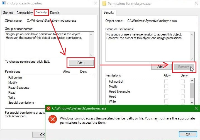Check Allow for Full control
This screenshot has width=200, height=140.
(166, 81)
